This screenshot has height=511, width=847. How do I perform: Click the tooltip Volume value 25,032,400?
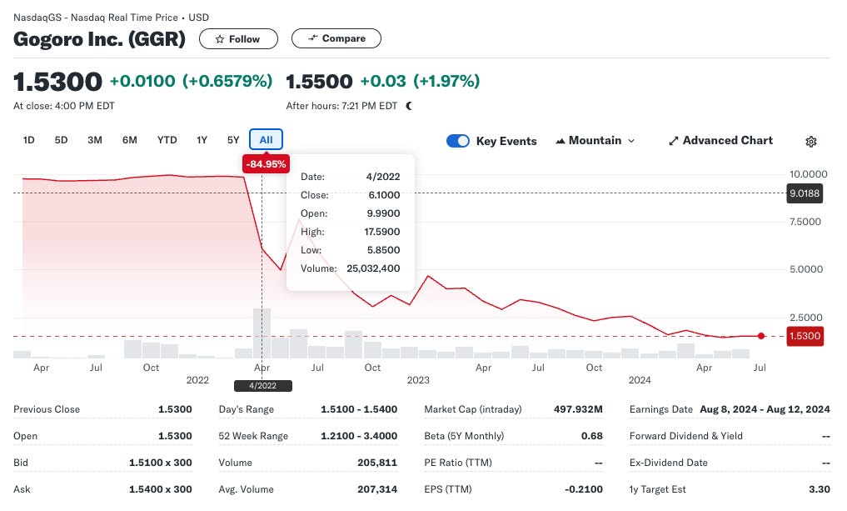point(373,268)
